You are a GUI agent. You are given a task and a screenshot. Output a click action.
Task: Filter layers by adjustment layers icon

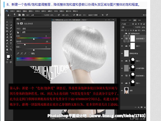[136, 24]
